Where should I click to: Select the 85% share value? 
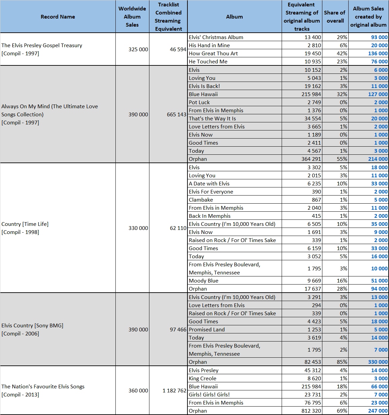[335, 362]
